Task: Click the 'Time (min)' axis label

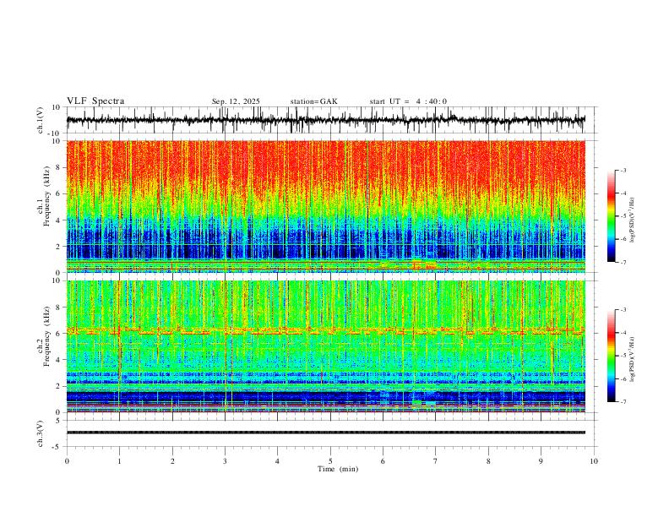Action: [x=338, y=469]
